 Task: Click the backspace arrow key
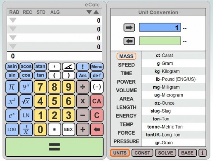click(x=97, y=129)
